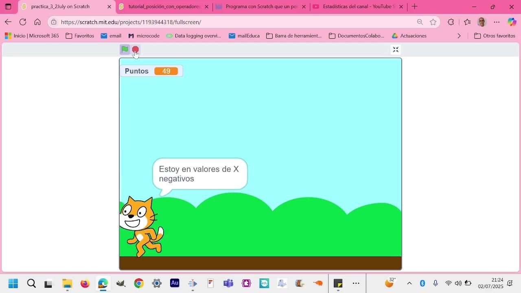Click the speech bubble reading Estoy en valores de X negativos

point(200,174)
